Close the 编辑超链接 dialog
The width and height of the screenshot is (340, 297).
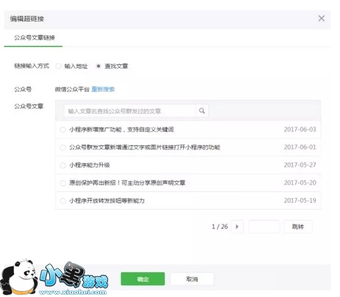coord(321,18)
